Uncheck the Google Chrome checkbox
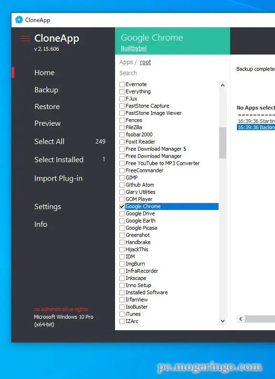This screenshot has height=379, width=275. (122, 206)
